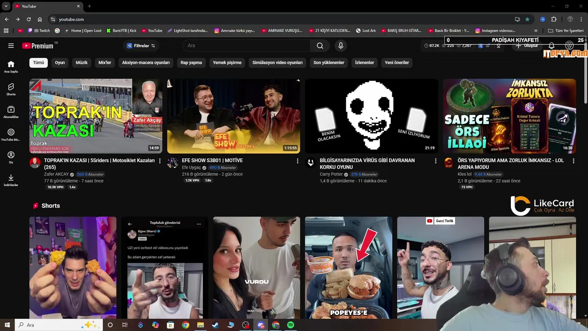Open Twitch bookmark in bookmarks bar

[38, 31]
